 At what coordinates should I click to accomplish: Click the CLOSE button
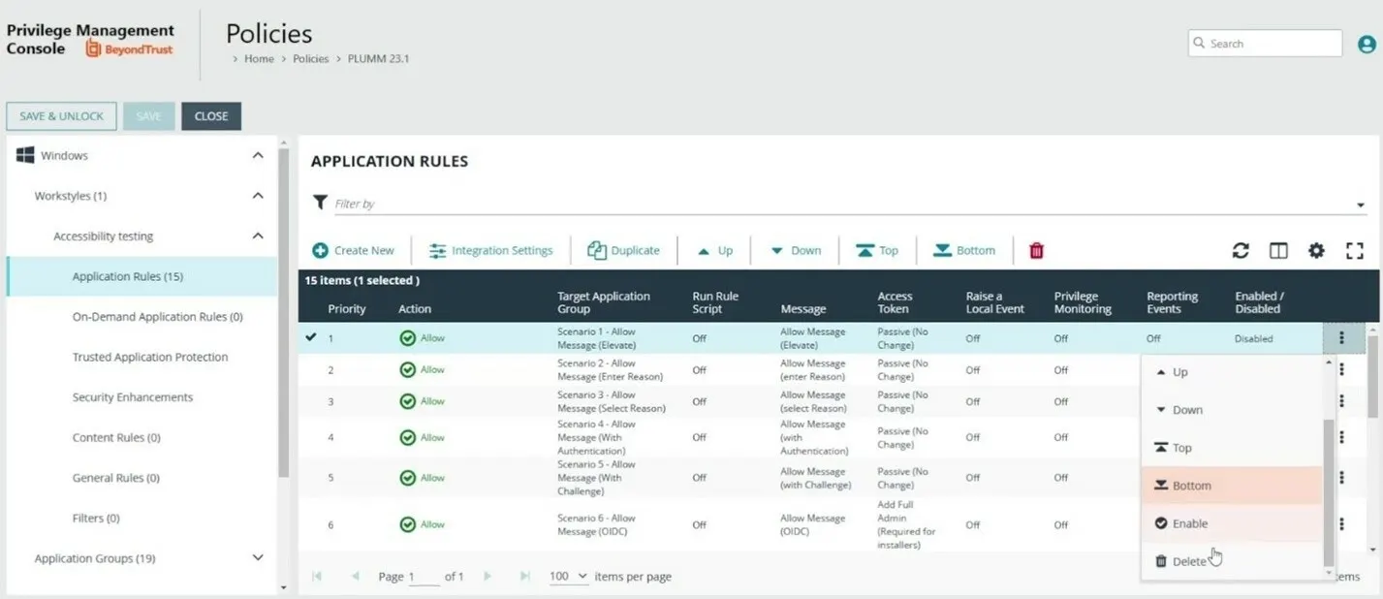(x=211, y=116)
